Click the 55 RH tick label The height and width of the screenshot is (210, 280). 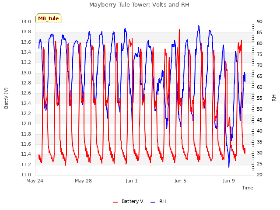pyautogui.click(x=259, y=98)
